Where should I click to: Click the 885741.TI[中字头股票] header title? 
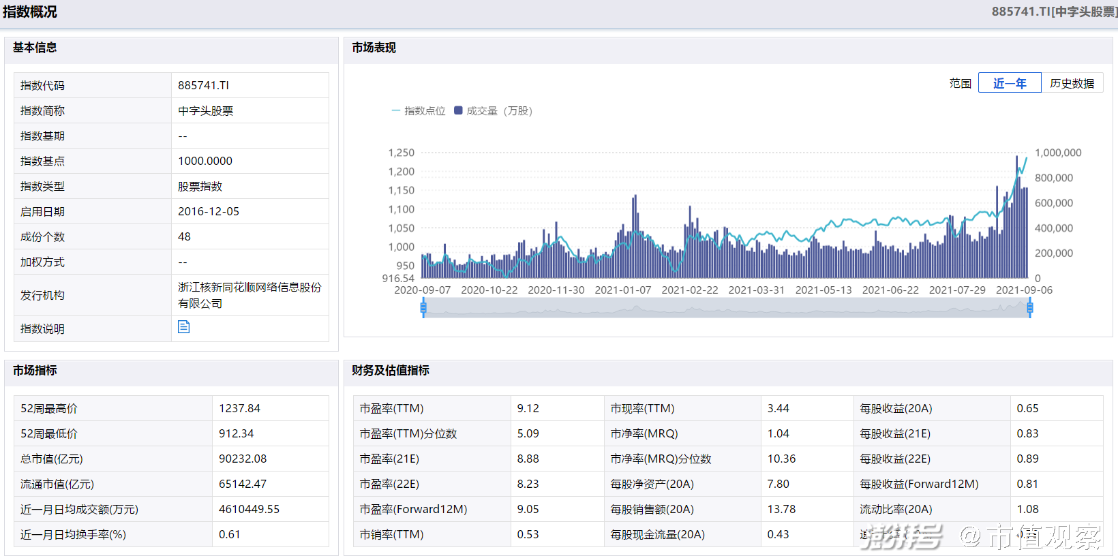1053,12
